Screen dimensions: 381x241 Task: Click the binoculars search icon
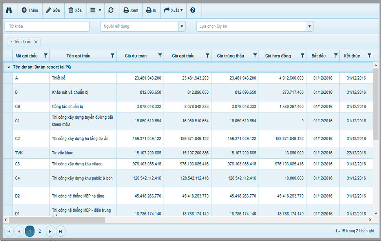point(9,10)
